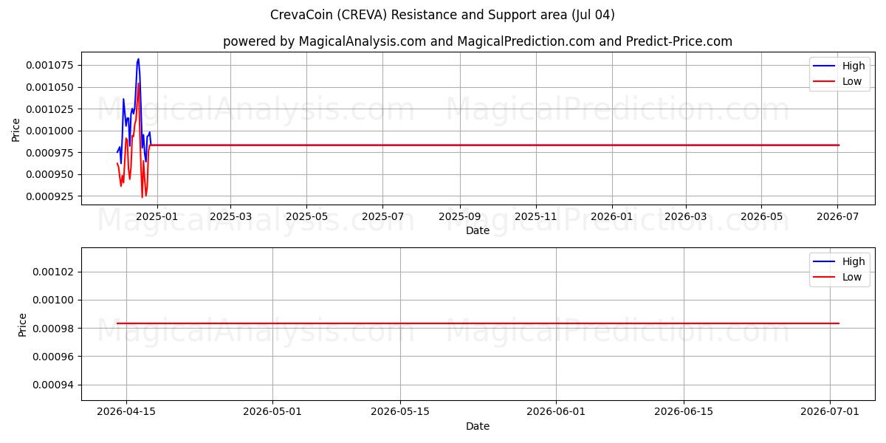
Task: Click the y-axis value '0.000925' on top chart
Action: (x=49, y=197)
